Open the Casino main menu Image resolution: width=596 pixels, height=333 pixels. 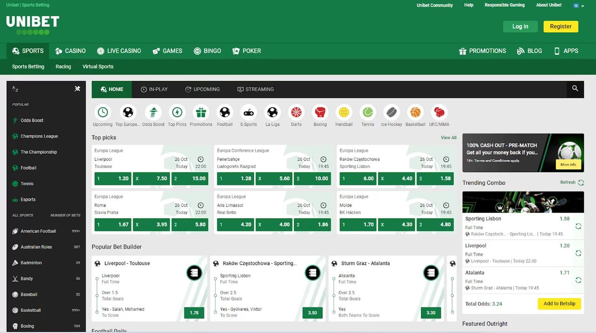(x=70, y=51)
